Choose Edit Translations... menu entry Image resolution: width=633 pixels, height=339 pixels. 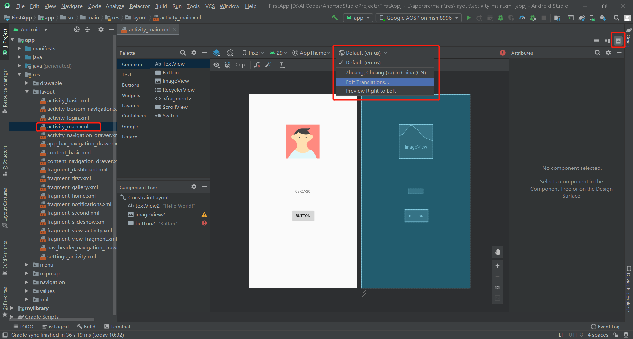385,82
